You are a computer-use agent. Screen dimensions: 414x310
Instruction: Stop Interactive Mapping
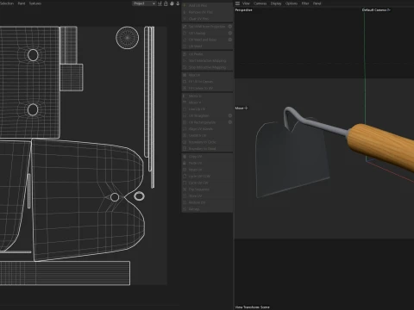coord(207,67)
